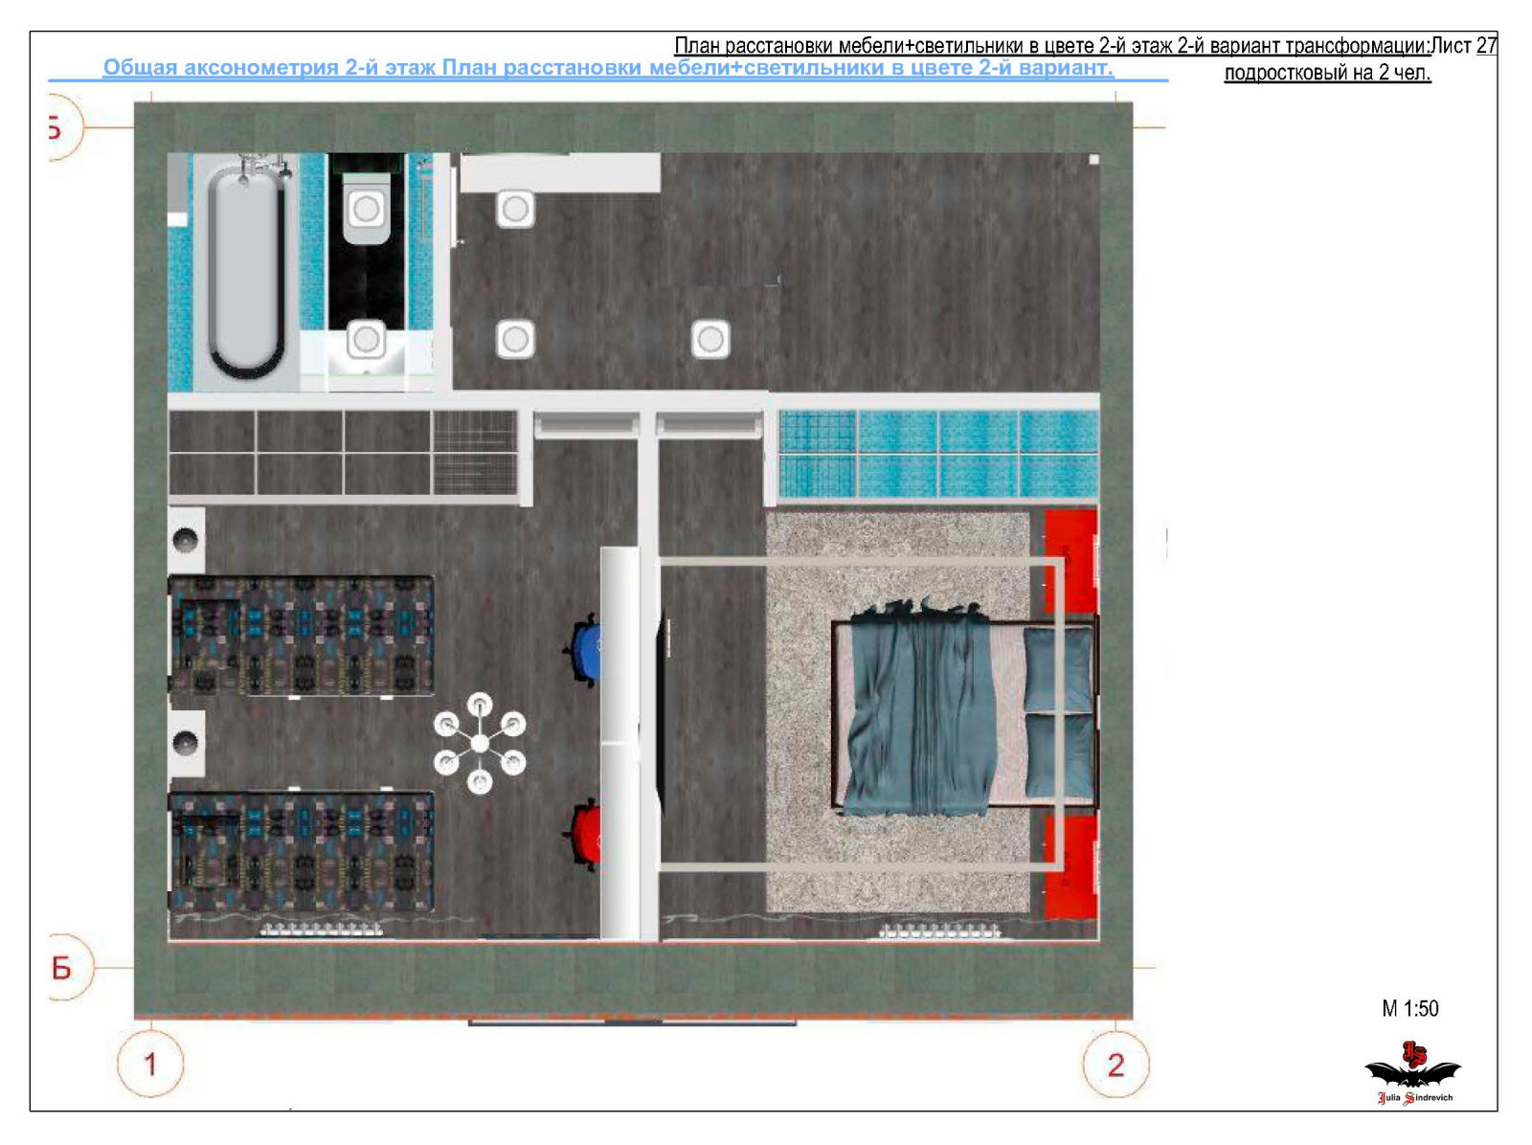Click the six-arm chandelier in the teen room

pyautogui.click(x=480, y=743)
